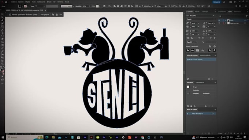Screen dimensions: 249x140
Task: Click the Windows Start button
Action: click(3, 137)
